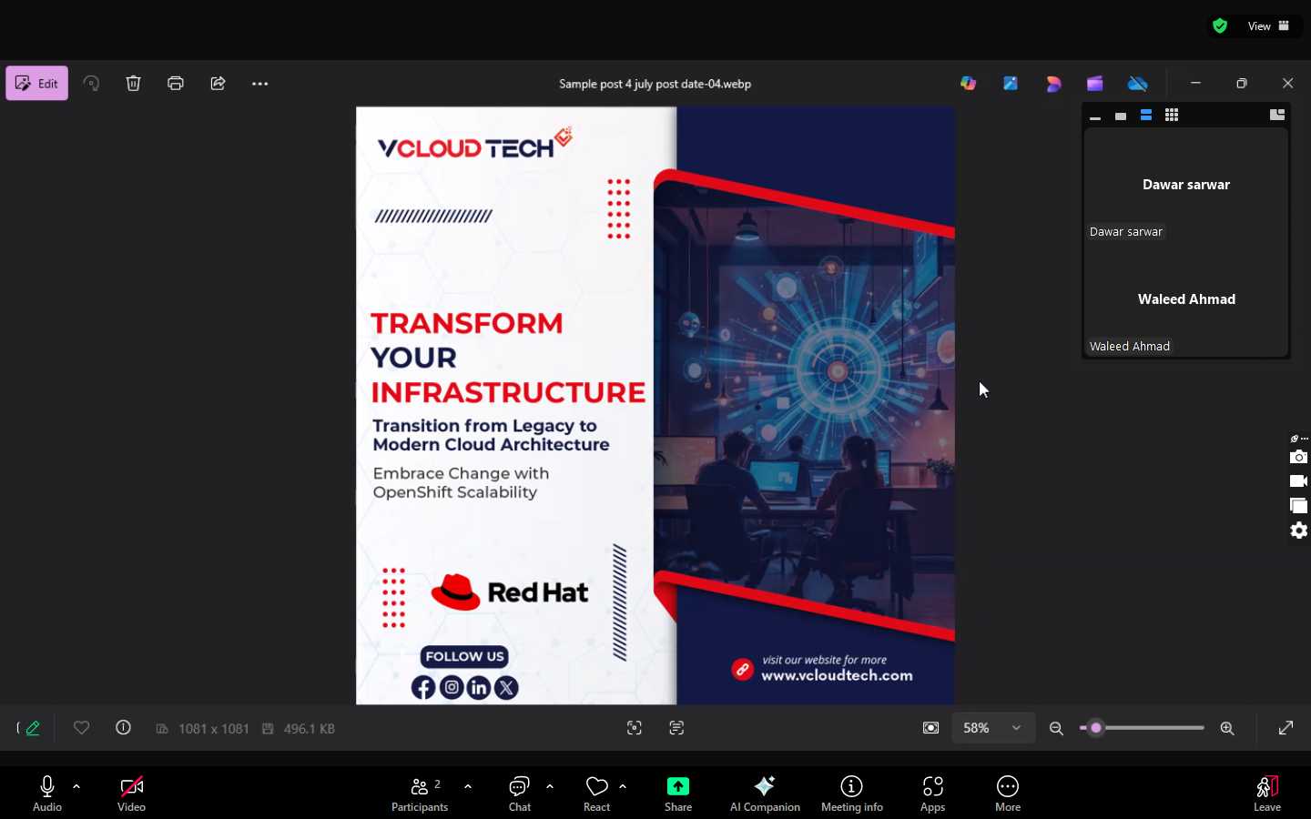This screenshot has width=1311, height=819.
Task: Select Dawar sarwar's video tile
Action: [1186, 186]
